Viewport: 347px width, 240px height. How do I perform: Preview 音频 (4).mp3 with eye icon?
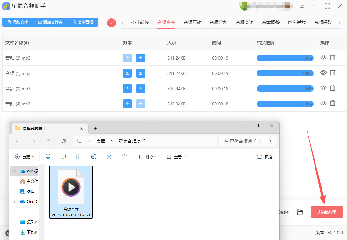point(323,103)
